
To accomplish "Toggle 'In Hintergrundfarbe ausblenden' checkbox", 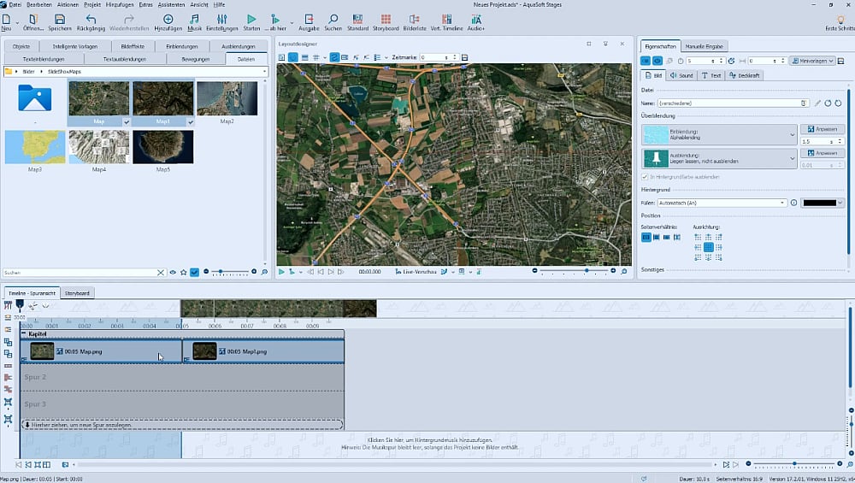I will pyautogui.click(x=645, y=177).
